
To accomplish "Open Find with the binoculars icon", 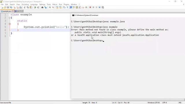I will coord(42,7).
